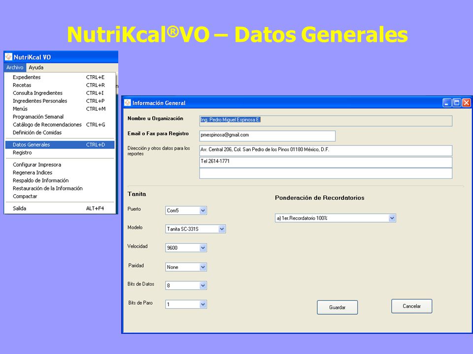Open Ingredientes Personales from the menu
The height and width of the screenshot is (354, 473).
(x=60, y=101)
